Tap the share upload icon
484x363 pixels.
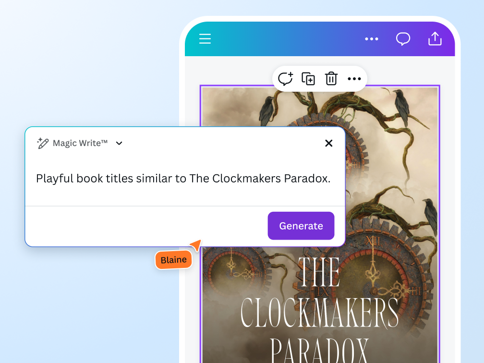pos(435,38)
